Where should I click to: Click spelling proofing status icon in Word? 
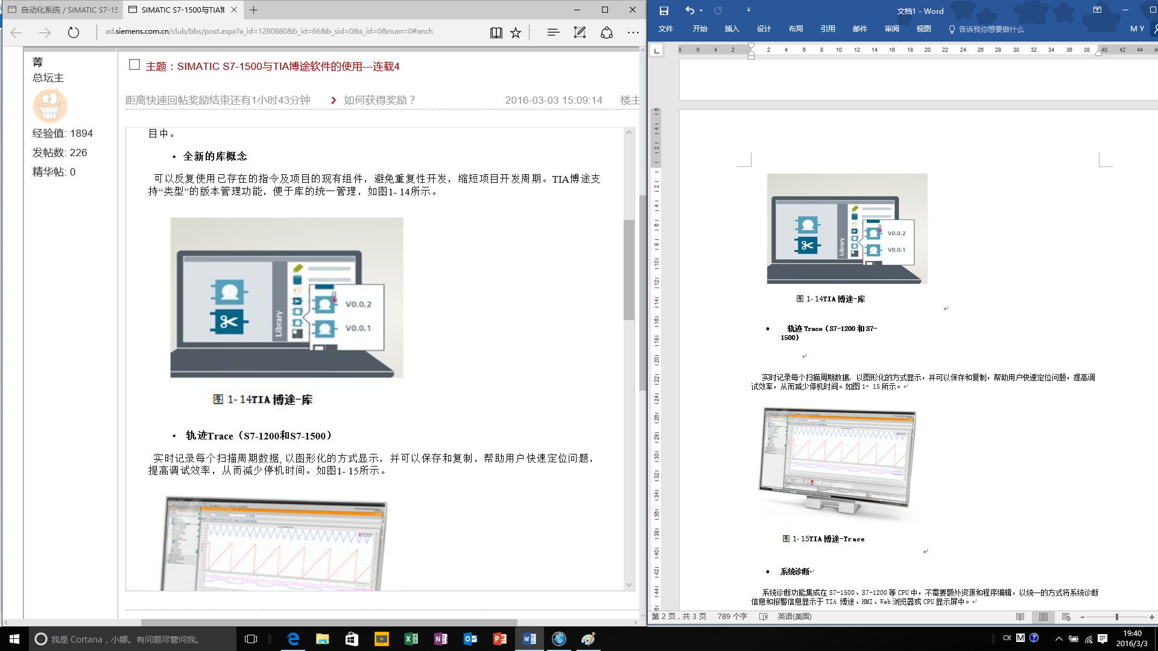(763, 617)
